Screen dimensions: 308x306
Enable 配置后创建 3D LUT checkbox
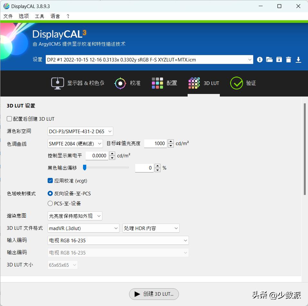[9, 119]
